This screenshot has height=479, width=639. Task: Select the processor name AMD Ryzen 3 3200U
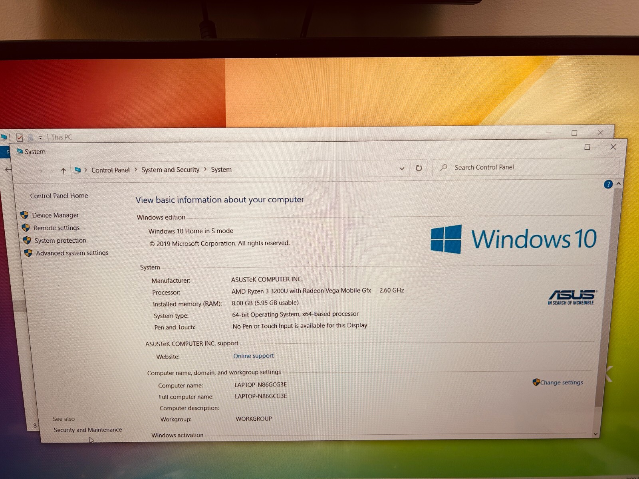pyautogui.click(x=302, y=291)
